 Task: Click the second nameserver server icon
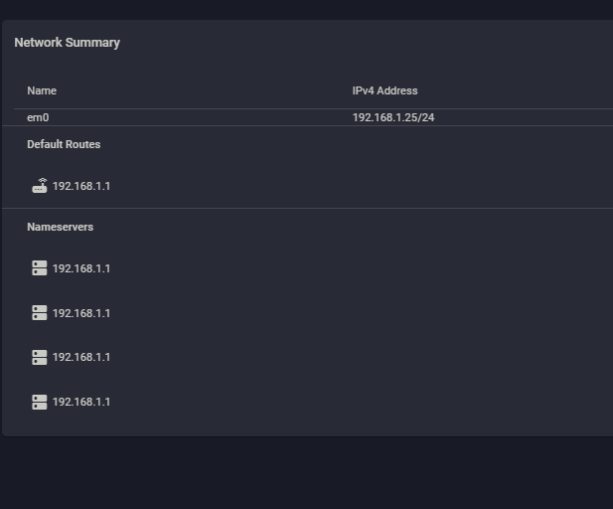(x=40, y=313)
